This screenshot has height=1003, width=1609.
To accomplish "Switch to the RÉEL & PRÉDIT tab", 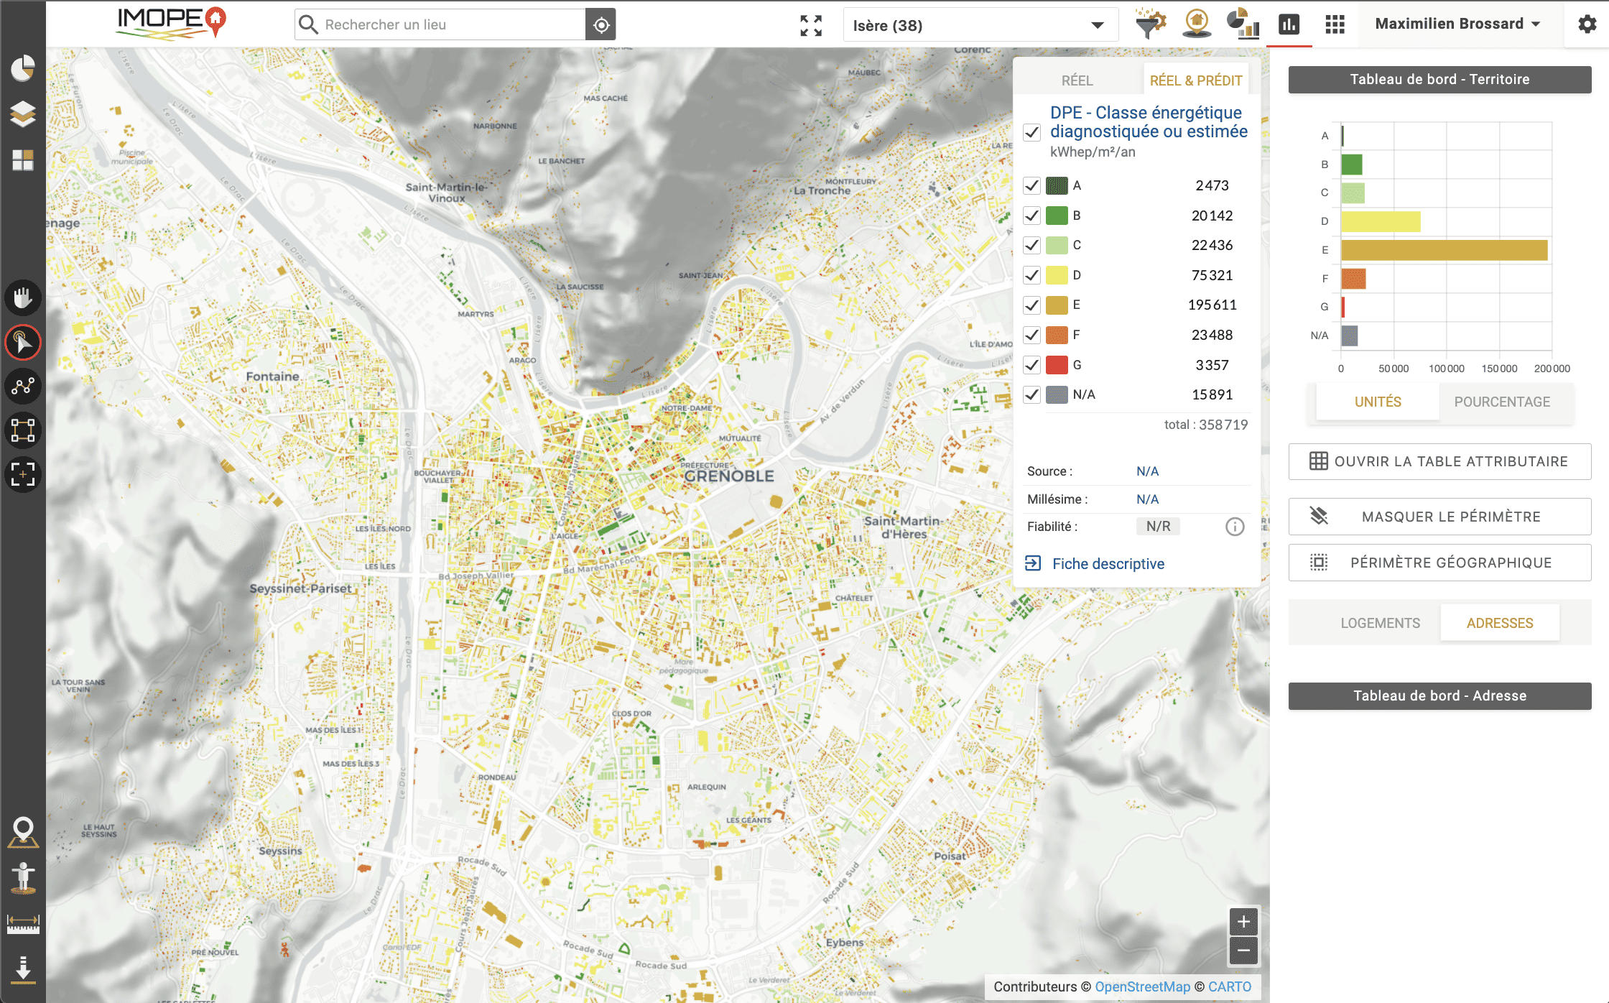I will tap(1196, 80).
